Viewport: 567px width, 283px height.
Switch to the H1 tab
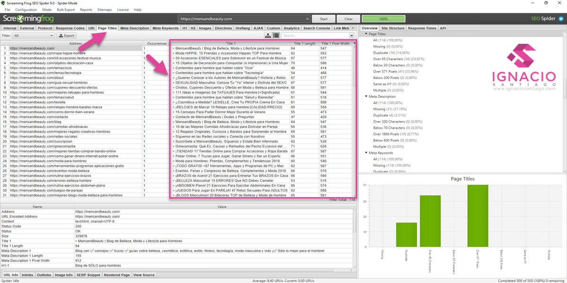coord(185,28)
